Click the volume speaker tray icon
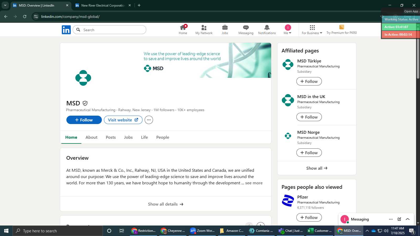 [386, 231]
